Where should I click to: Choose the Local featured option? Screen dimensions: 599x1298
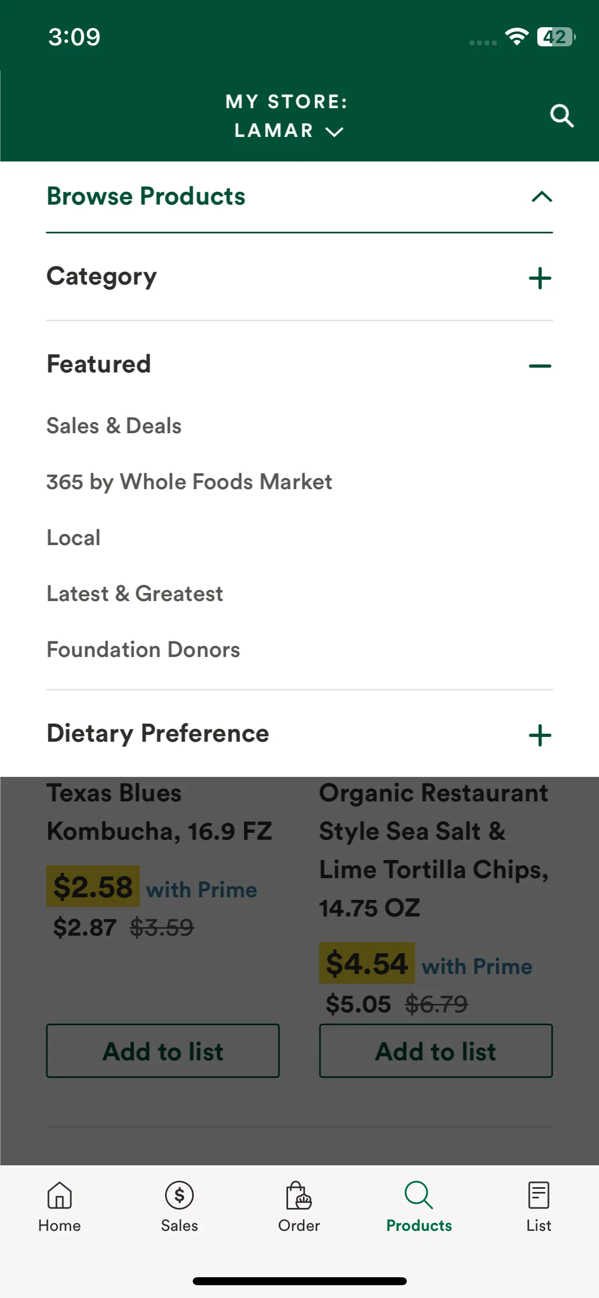[73, 538]
